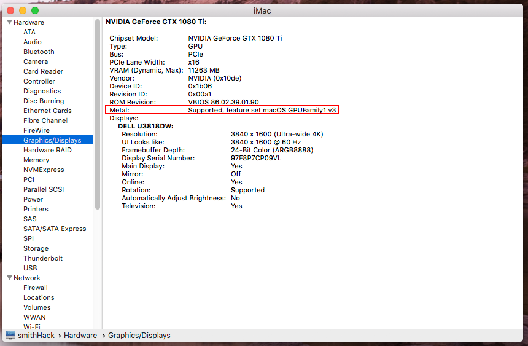Screen dimensions: 528x346
Task: Zoom the iMac window with green button
Action: click(34, 10)
